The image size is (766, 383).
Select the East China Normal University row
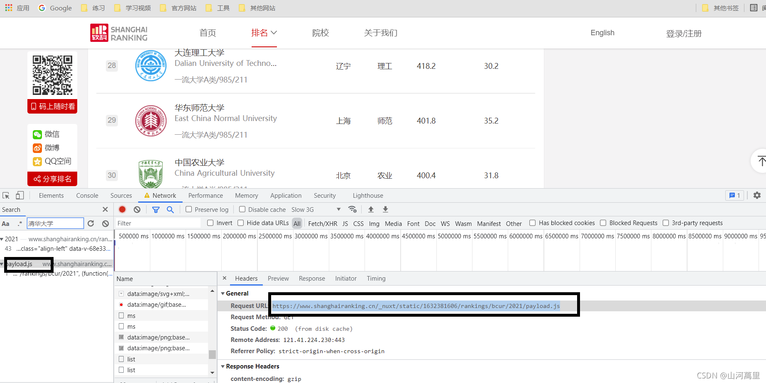click(x=316, y=121)
